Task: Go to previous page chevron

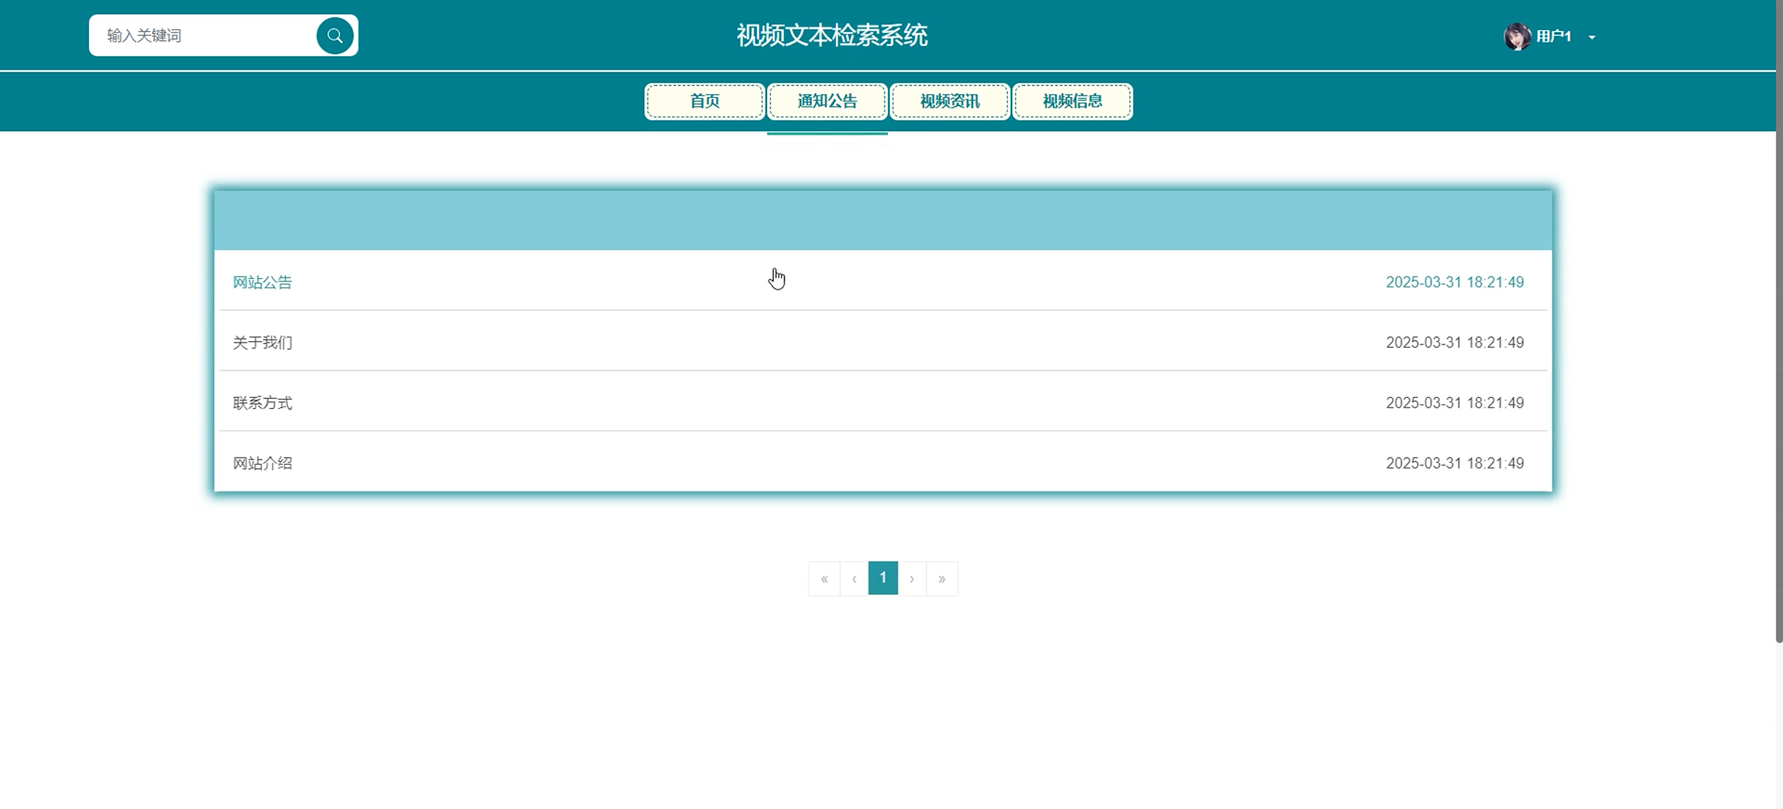Action: (853, 579)
